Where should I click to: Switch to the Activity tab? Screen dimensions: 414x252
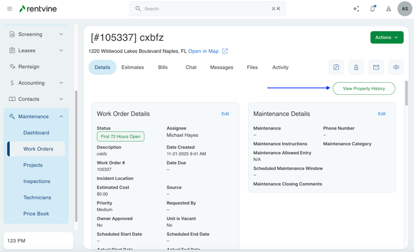[280, 67]
